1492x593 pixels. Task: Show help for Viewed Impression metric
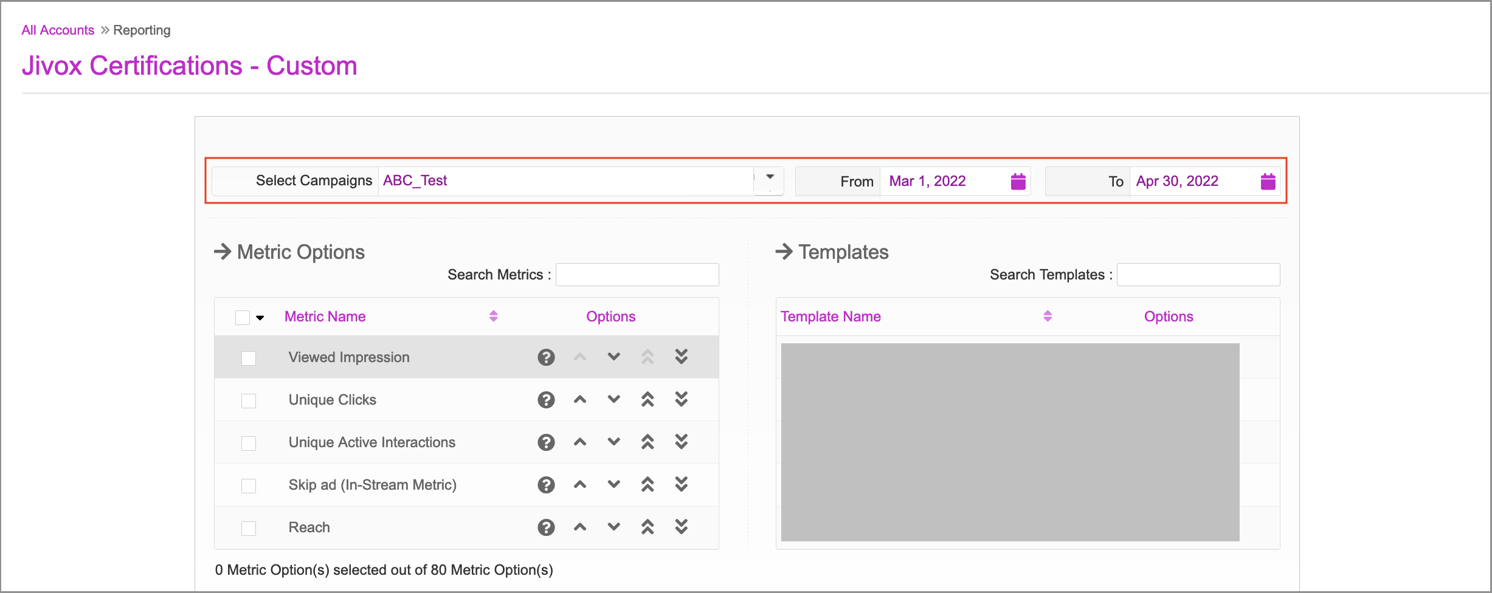[546, 357]
